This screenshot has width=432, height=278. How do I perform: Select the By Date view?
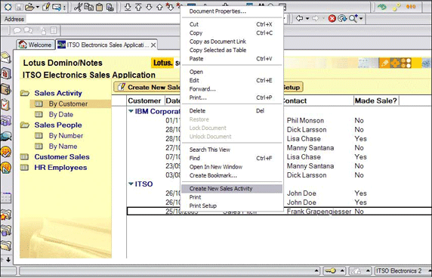pyautogui.click(x=61, y=114)
